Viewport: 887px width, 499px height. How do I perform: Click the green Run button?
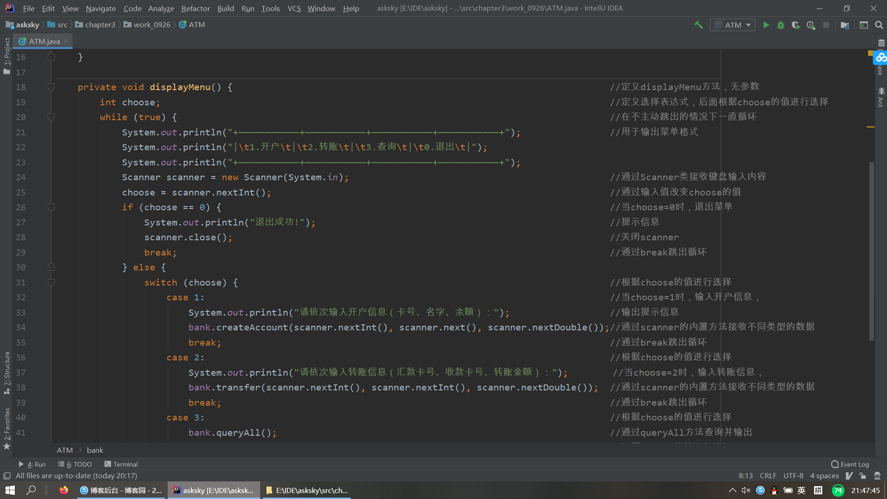766,25
